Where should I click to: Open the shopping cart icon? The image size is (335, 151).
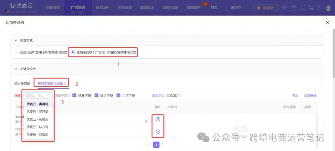[x=311, y=8]
